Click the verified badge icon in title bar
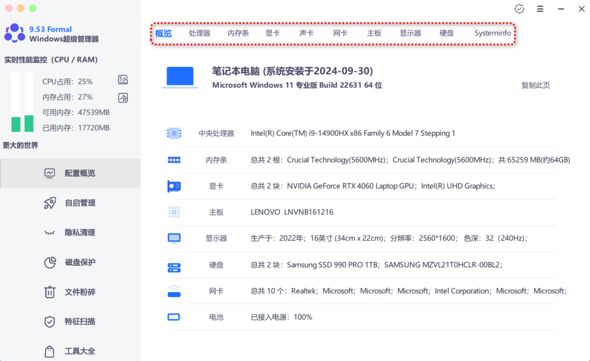 (x=520, y=9)
